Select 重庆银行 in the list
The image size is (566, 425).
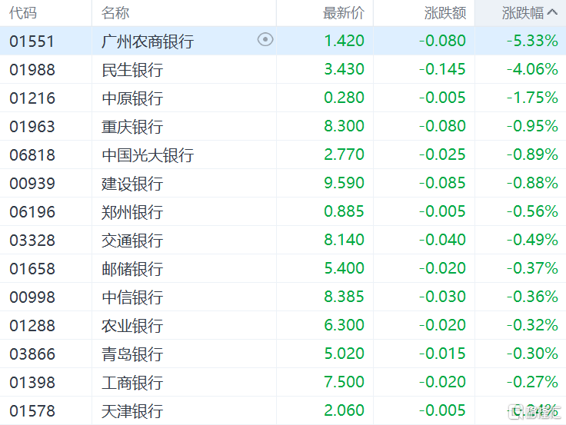[x=283, y=126]
